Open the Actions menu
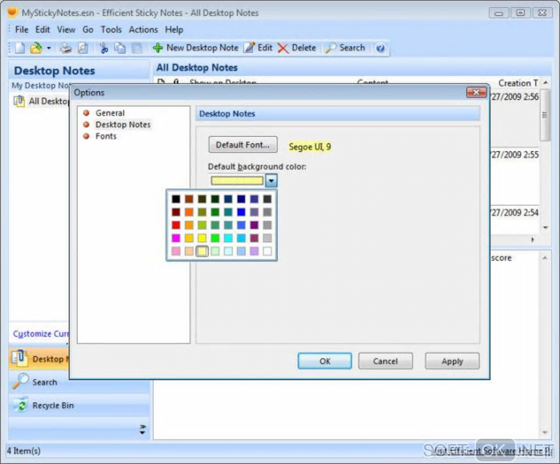Image resolution: width=560 pixels, height=464 pixels. click(143, 30)
